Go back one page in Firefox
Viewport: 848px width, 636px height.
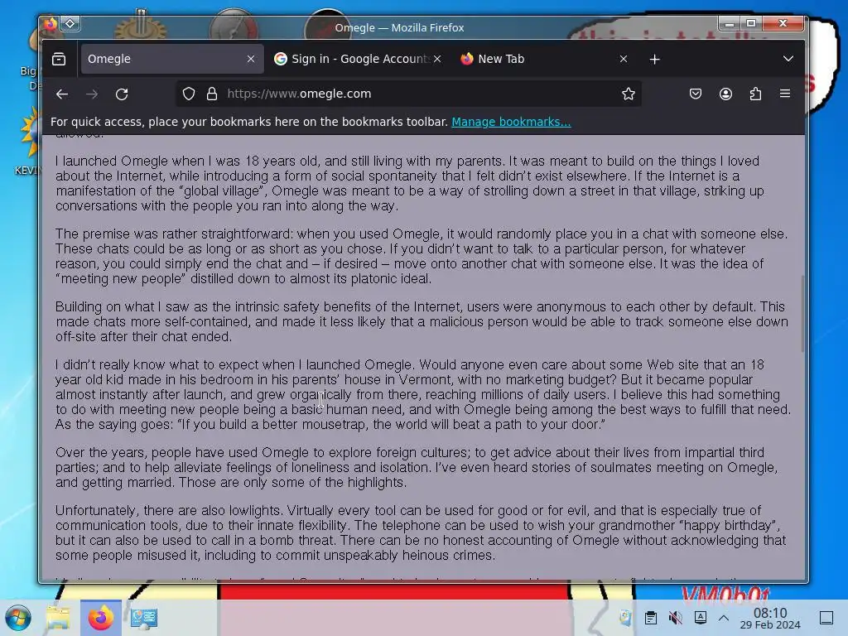coord(62,94)
